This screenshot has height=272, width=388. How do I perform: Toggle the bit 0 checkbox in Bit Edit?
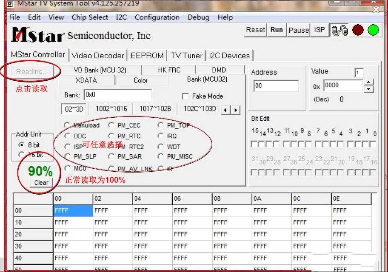pos(373,144)
